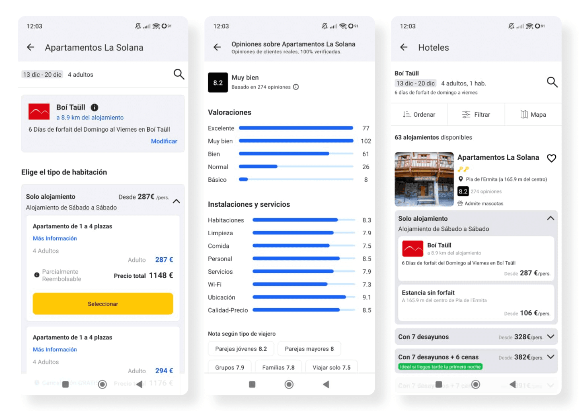Viewport: 579px width, 411px height.
Task: Tap Ideal si llegas tarde green label
Action: pyautogui.click(x=440, y=367)
